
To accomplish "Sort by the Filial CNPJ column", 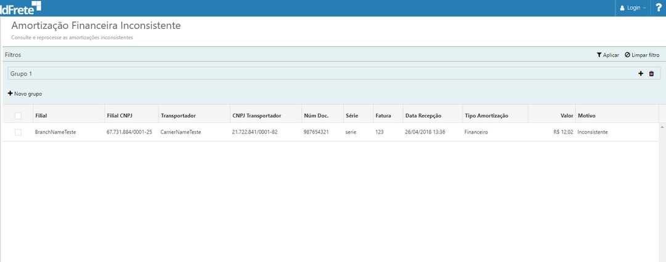I will tap(118, 116).
